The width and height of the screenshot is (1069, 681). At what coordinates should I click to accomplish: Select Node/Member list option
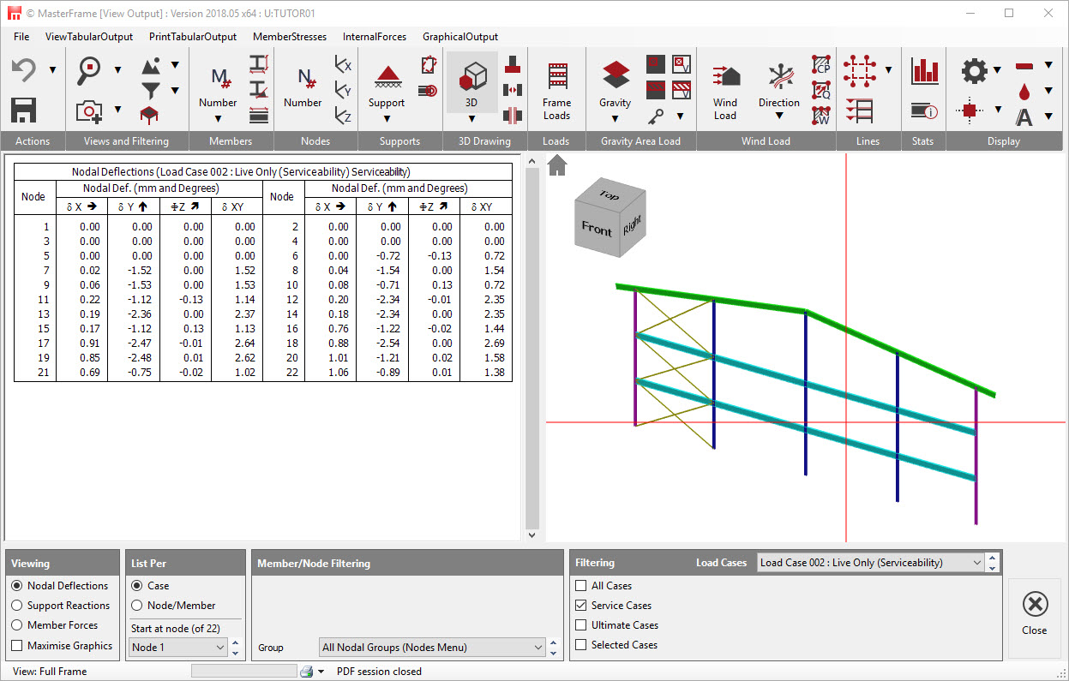click(137, 606)
